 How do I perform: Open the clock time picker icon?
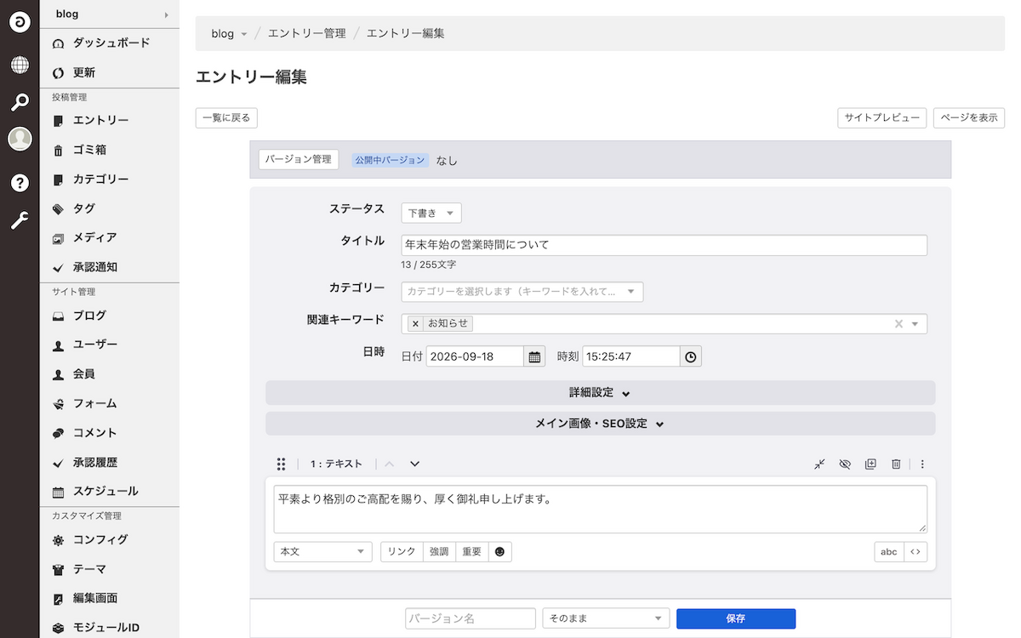coord(691,356)
